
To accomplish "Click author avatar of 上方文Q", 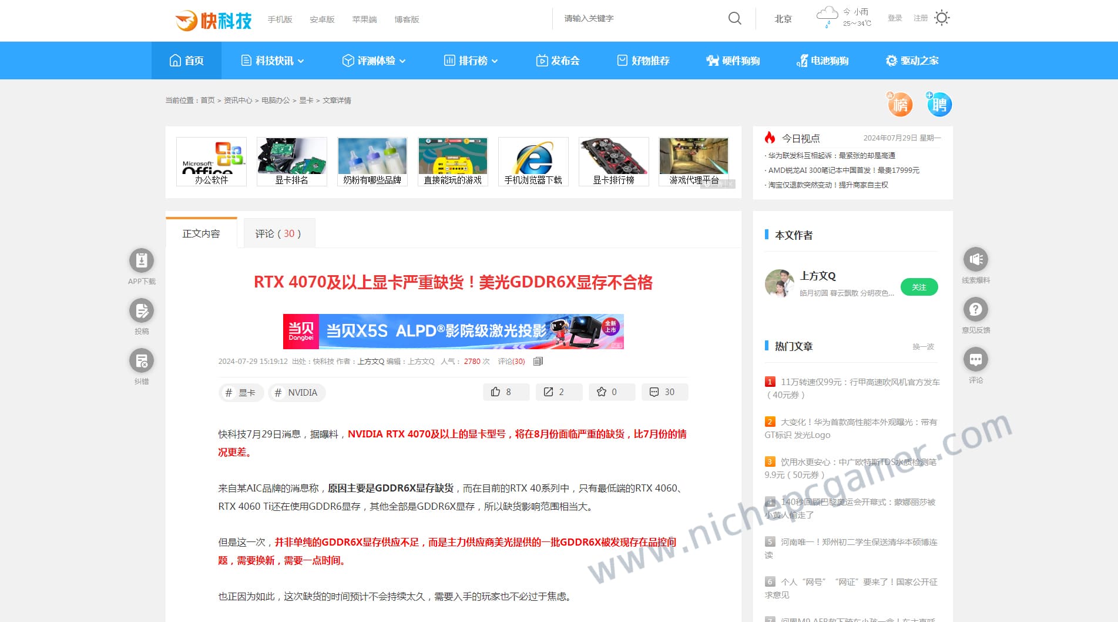I will (x=780, y=284).
